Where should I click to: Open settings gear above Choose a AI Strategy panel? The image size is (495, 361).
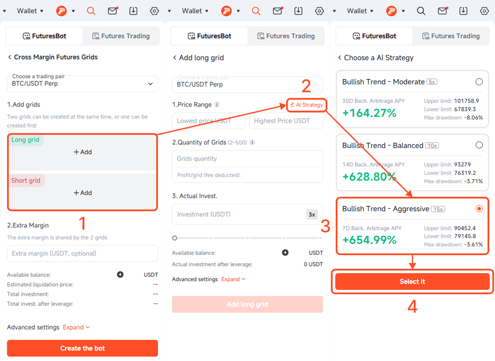point(484,11)
